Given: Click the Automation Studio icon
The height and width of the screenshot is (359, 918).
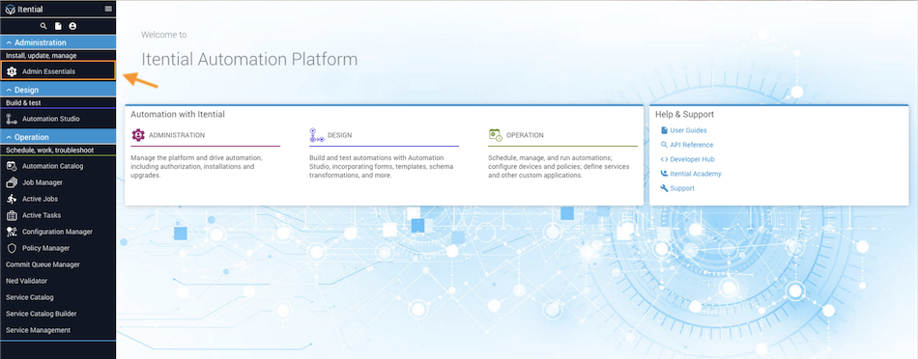Looking at the screenshot, I should pos(12,119).
